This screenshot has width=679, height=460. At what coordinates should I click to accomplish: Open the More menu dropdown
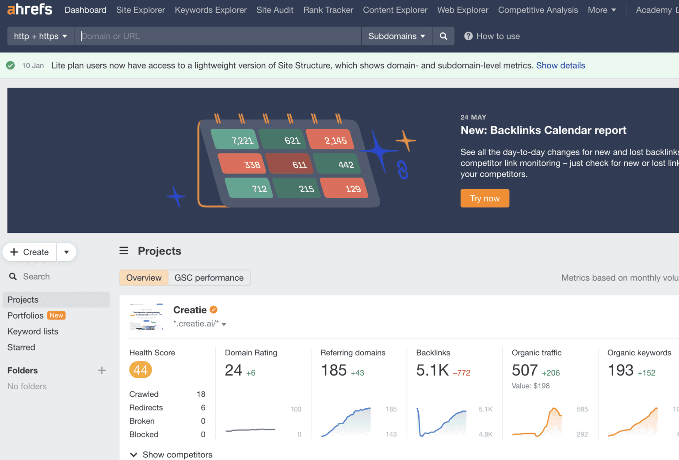(602, 10)
